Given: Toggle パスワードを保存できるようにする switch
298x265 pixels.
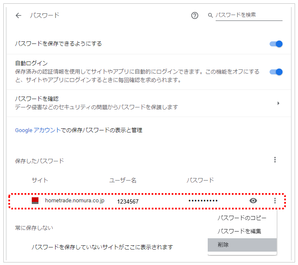Looking at the screenshot, I should [x=276, y=43].
